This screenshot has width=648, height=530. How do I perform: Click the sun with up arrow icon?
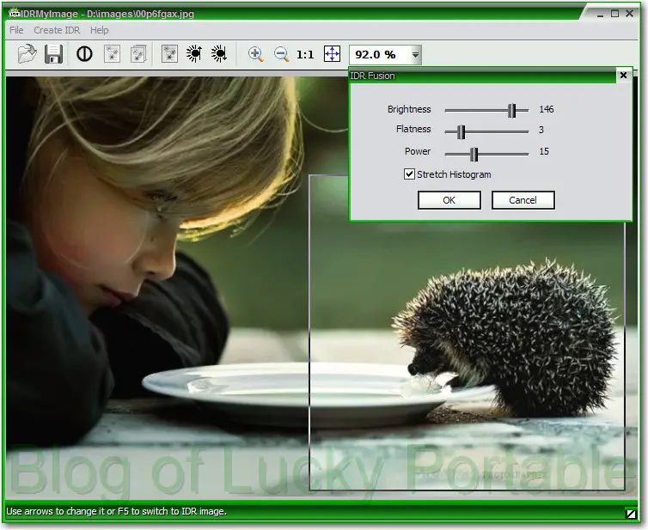pos(194,54)
